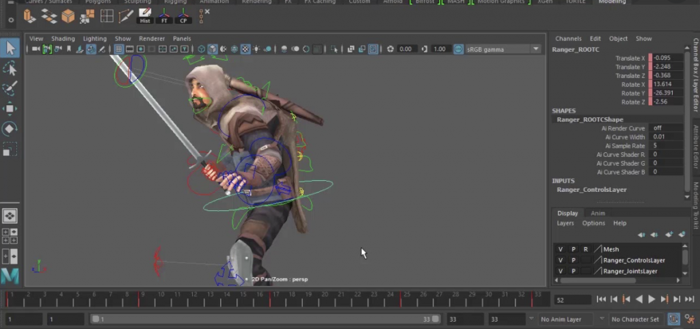Screen dimensions: 700x329
Task: Click move layer up icon
Action: point(641,235)
